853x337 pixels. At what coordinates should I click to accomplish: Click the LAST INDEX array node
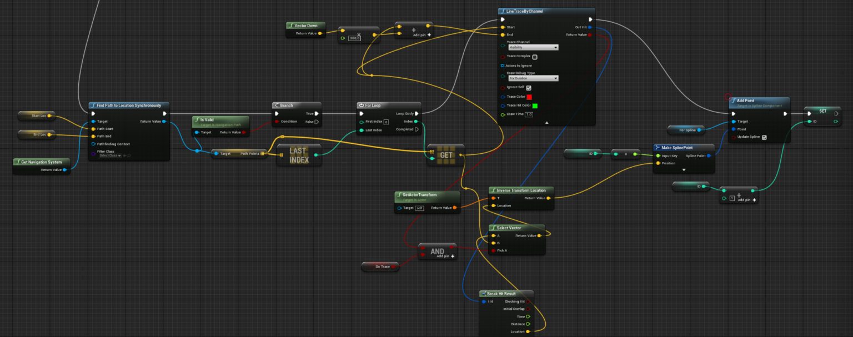298,155
